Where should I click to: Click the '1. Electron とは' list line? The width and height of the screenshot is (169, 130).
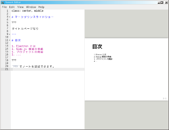(x=24, y=46)
